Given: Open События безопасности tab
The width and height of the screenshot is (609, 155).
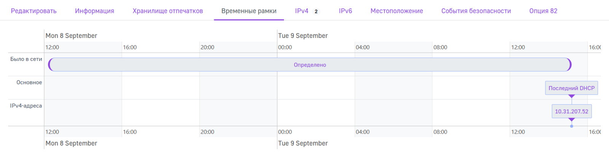Looking at the screenshot, I should click(x=476, y=11).
